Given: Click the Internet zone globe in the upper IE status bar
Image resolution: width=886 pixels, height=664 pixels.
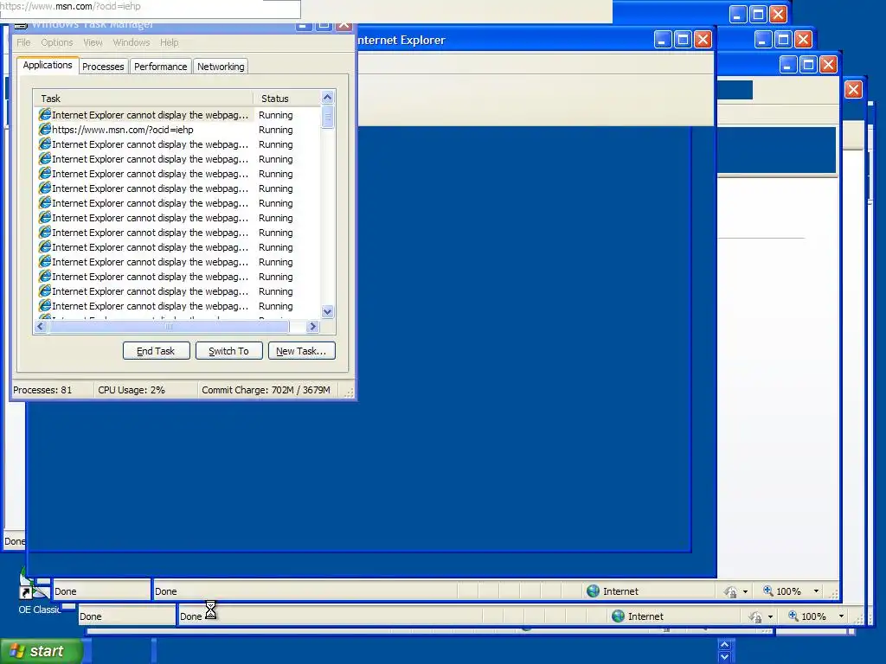Looking at the screenshot, I should coord(593,591).
